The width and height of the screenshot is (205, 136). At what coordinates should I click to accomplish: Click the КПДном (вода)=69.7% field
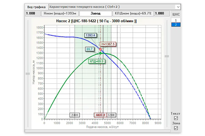coord(133,13)
